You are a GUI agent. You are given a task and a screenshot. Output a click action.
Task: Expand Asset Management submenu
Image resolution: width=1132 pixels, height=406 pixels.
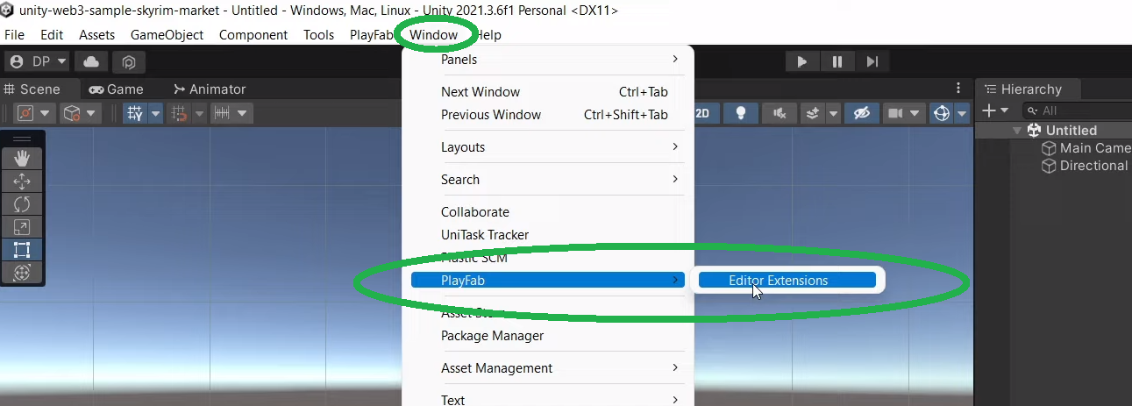(x=548, y=368)
